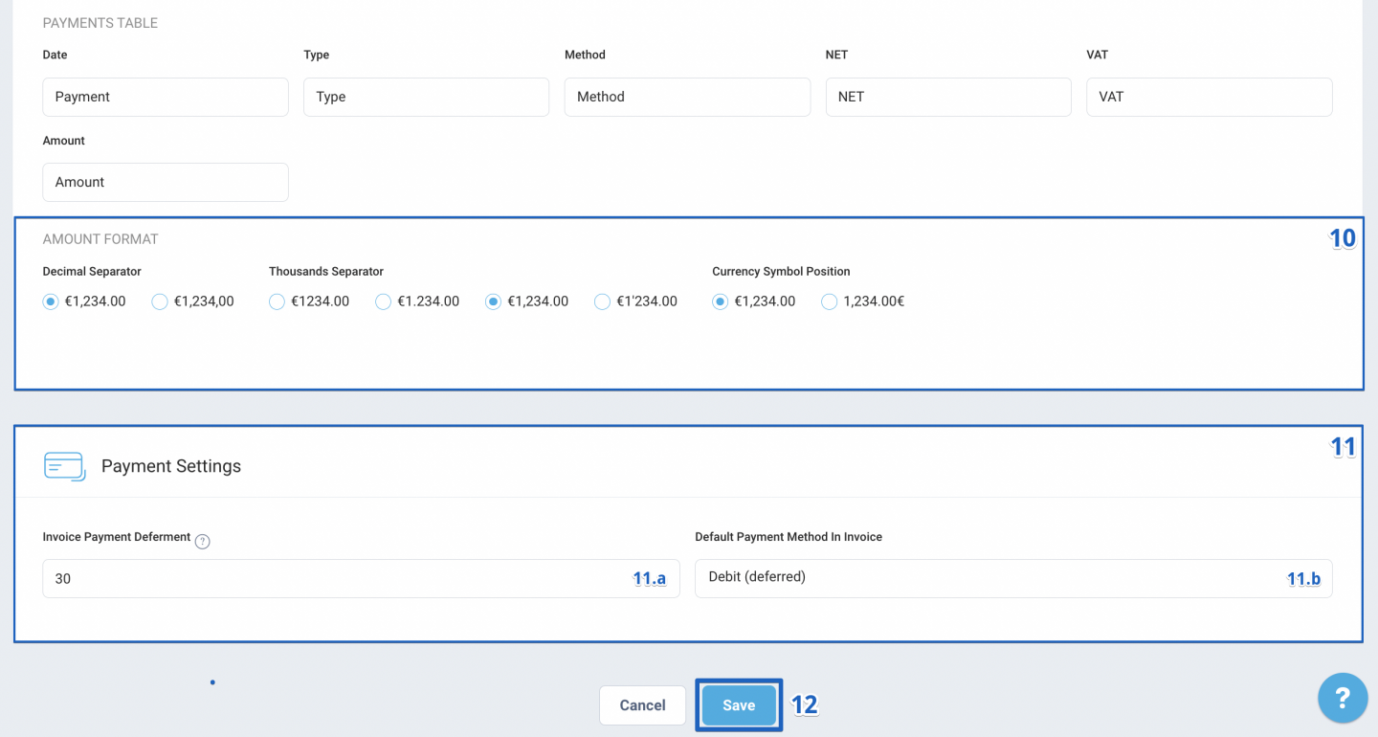Viewport: 1378px width, 737px height.
Task: Click the PAYMENTS TABLE heading
Action: (x=100, y=23)
